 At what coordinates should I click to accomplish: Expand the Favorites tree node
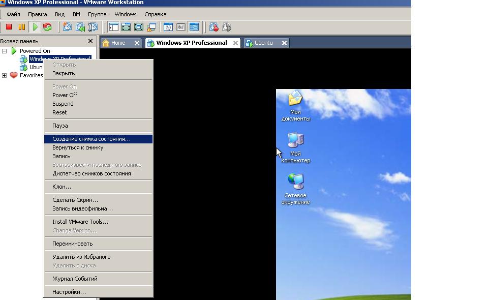[5, 75]
